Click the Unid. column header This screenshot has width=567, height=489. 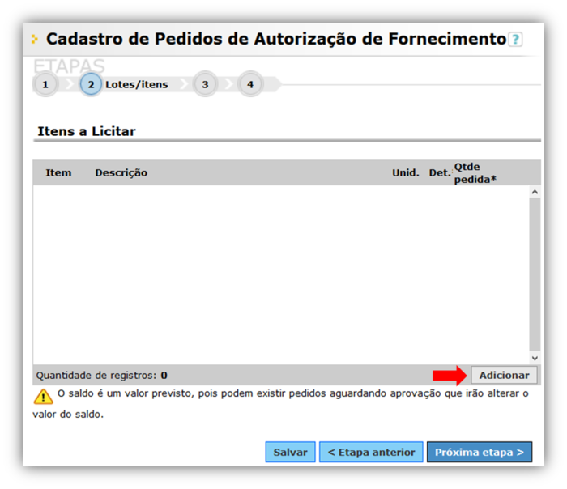coord(405,172)
